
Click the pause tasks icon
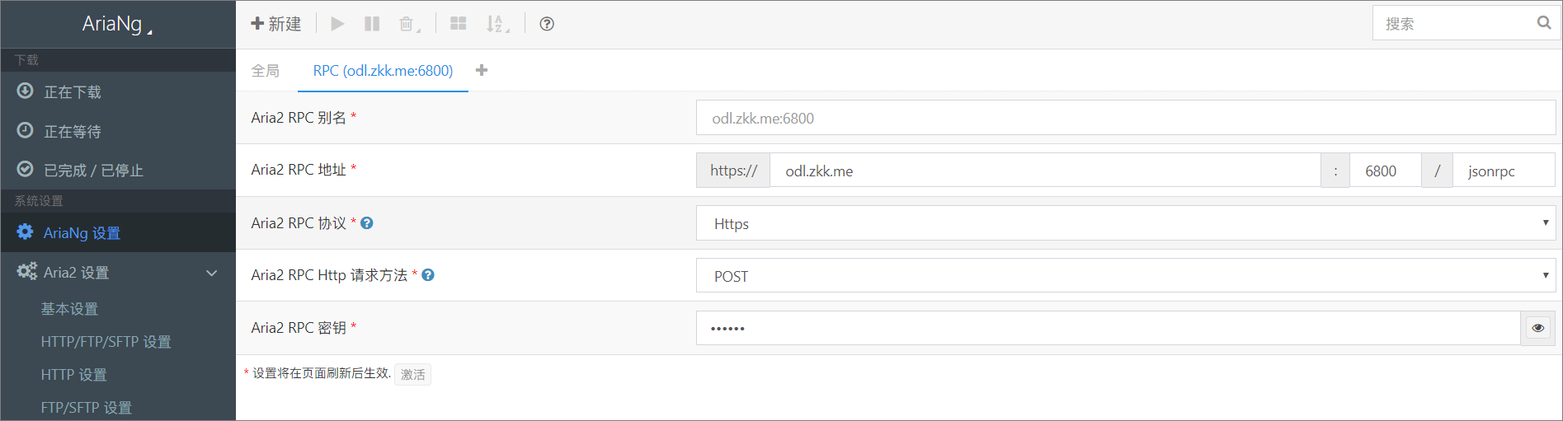[372, 24]
